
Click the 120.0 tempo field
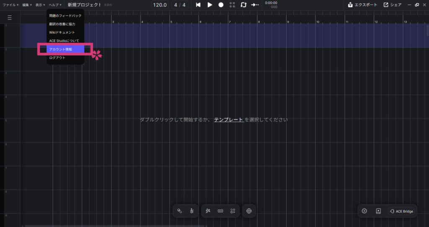[160, 5]
